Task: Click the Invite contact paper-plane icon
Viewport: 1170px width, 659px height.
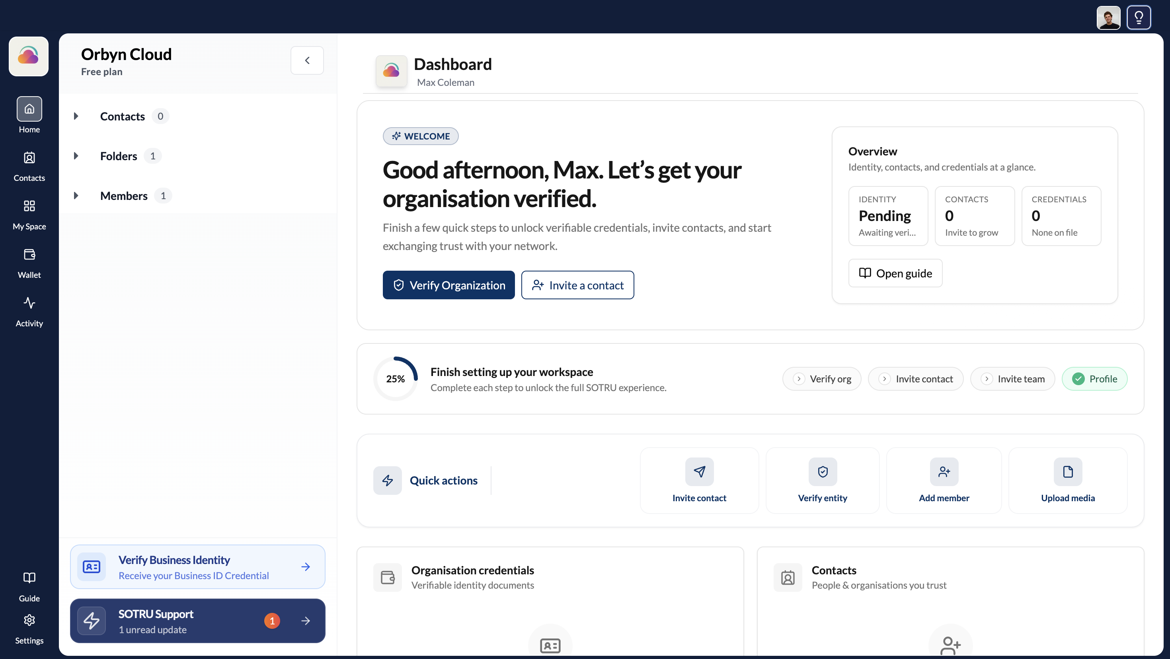Action: click(x=700, y=472)
